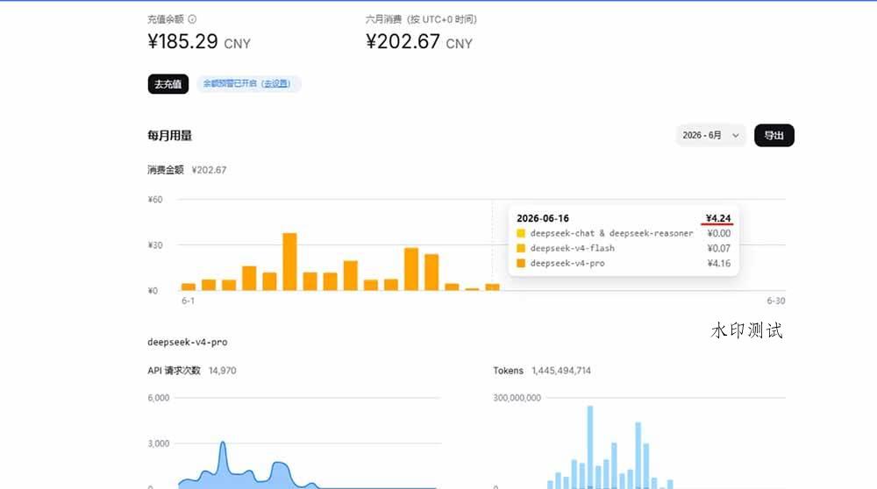Click the 3,000 axis label on API chart
This screenshot has width=877, height=489.
point(158,443)
